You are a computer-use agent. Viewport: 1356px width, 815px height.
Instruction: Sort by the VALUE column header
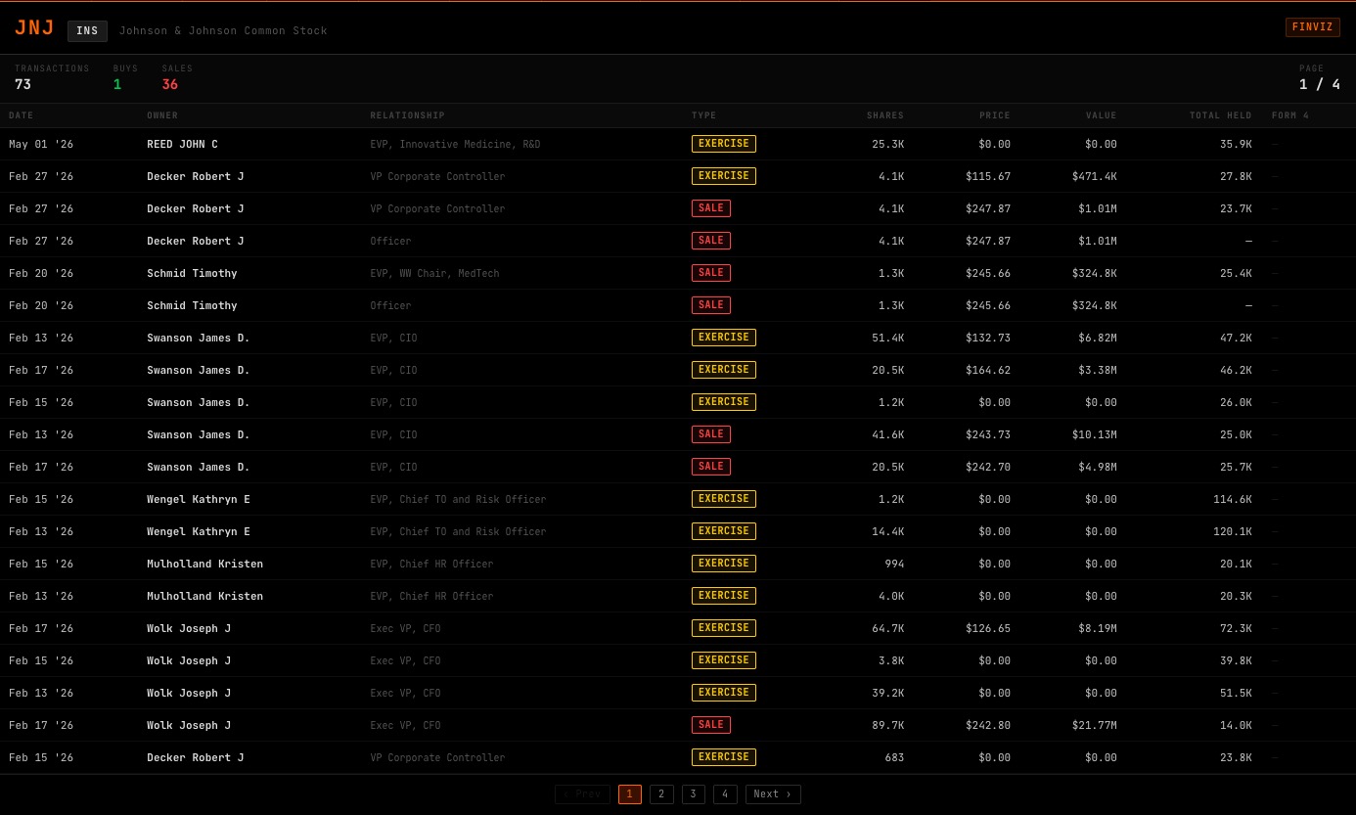(1102, 115)
